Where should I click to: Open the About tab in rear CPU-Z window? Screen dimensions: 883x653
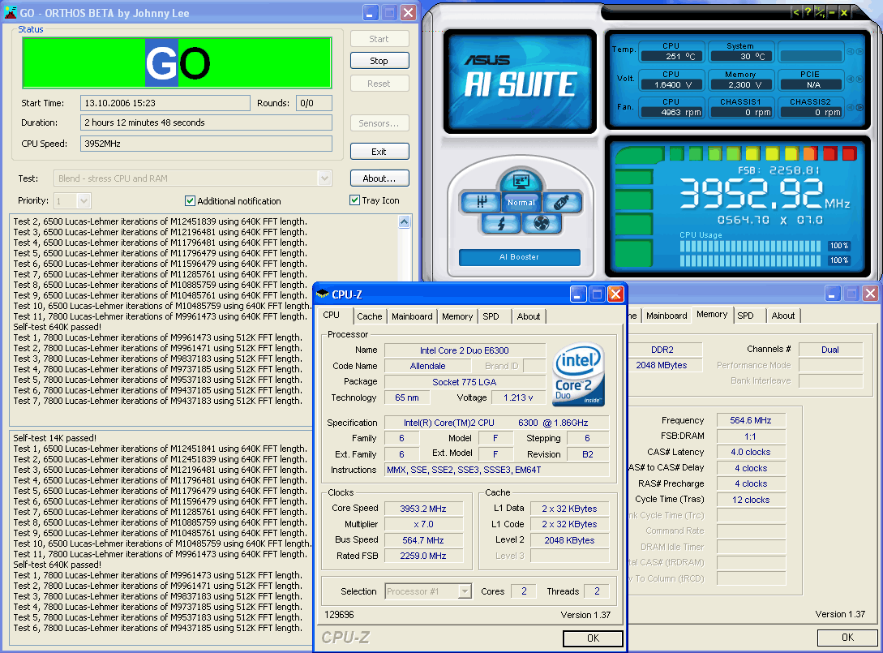click(783, 316)
